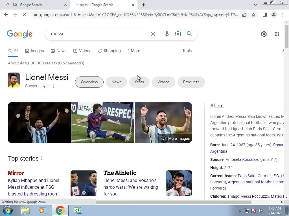
Task: Select the Videos search tab
Action: 82,51
